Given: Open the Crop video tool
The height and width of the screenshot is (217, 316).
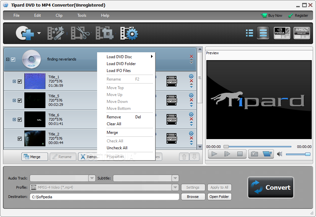Looking at the screenshot, I should 104,33.
